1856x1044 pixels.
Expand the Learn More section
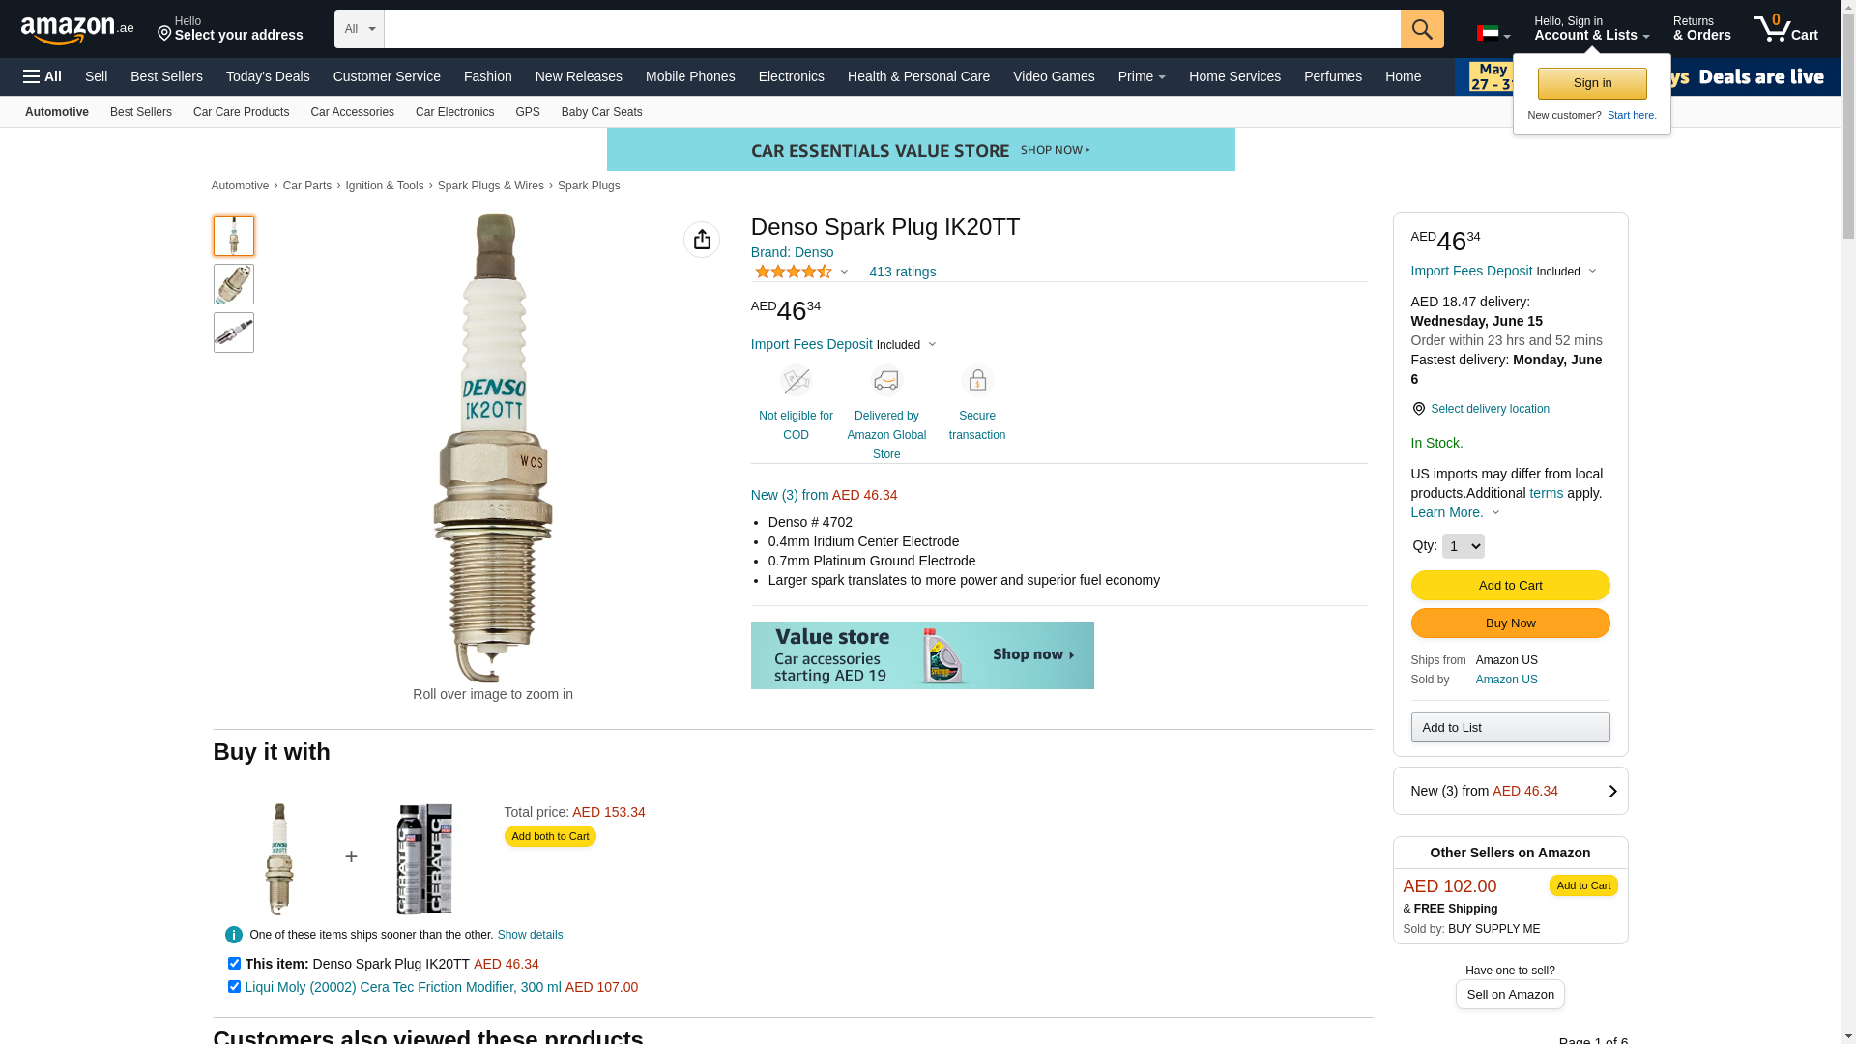pyautogui.click(x=1455, y=512)
